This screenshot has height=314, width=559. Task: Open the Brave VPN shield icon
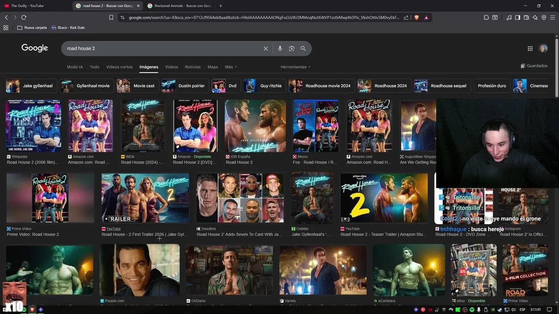(x=544, y=17)
